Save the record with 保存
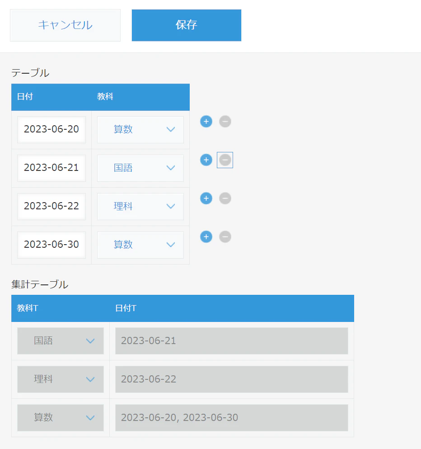This screenshot has height=449, width=421. (187, 25)
